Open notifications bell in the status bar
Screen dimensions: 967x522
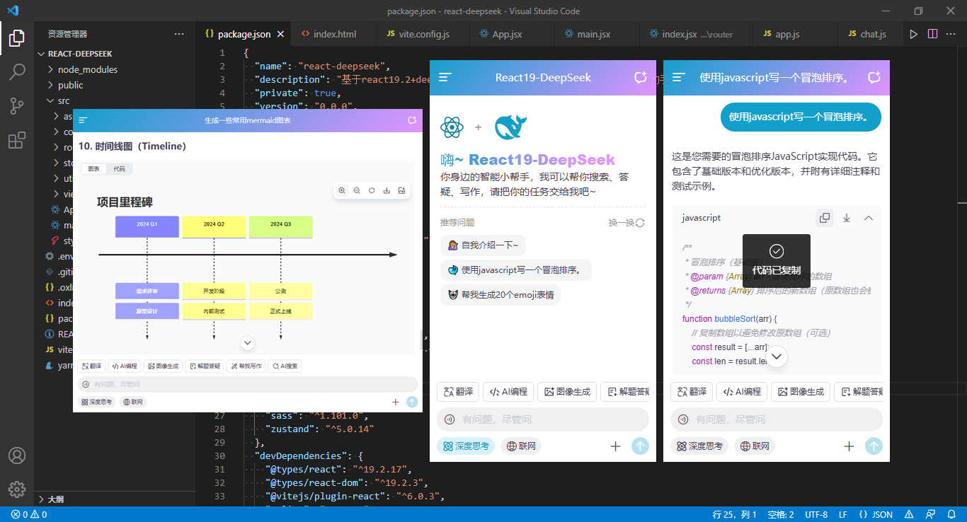point(951,514)
